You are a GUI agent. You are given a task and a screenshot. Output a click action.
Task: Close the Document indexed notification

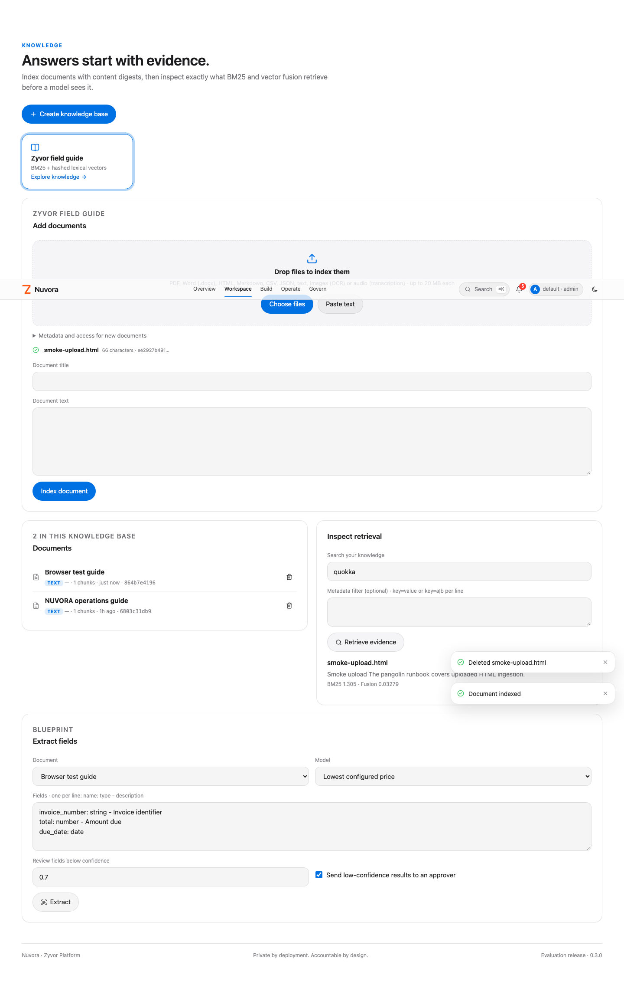(x=605, y=693)
